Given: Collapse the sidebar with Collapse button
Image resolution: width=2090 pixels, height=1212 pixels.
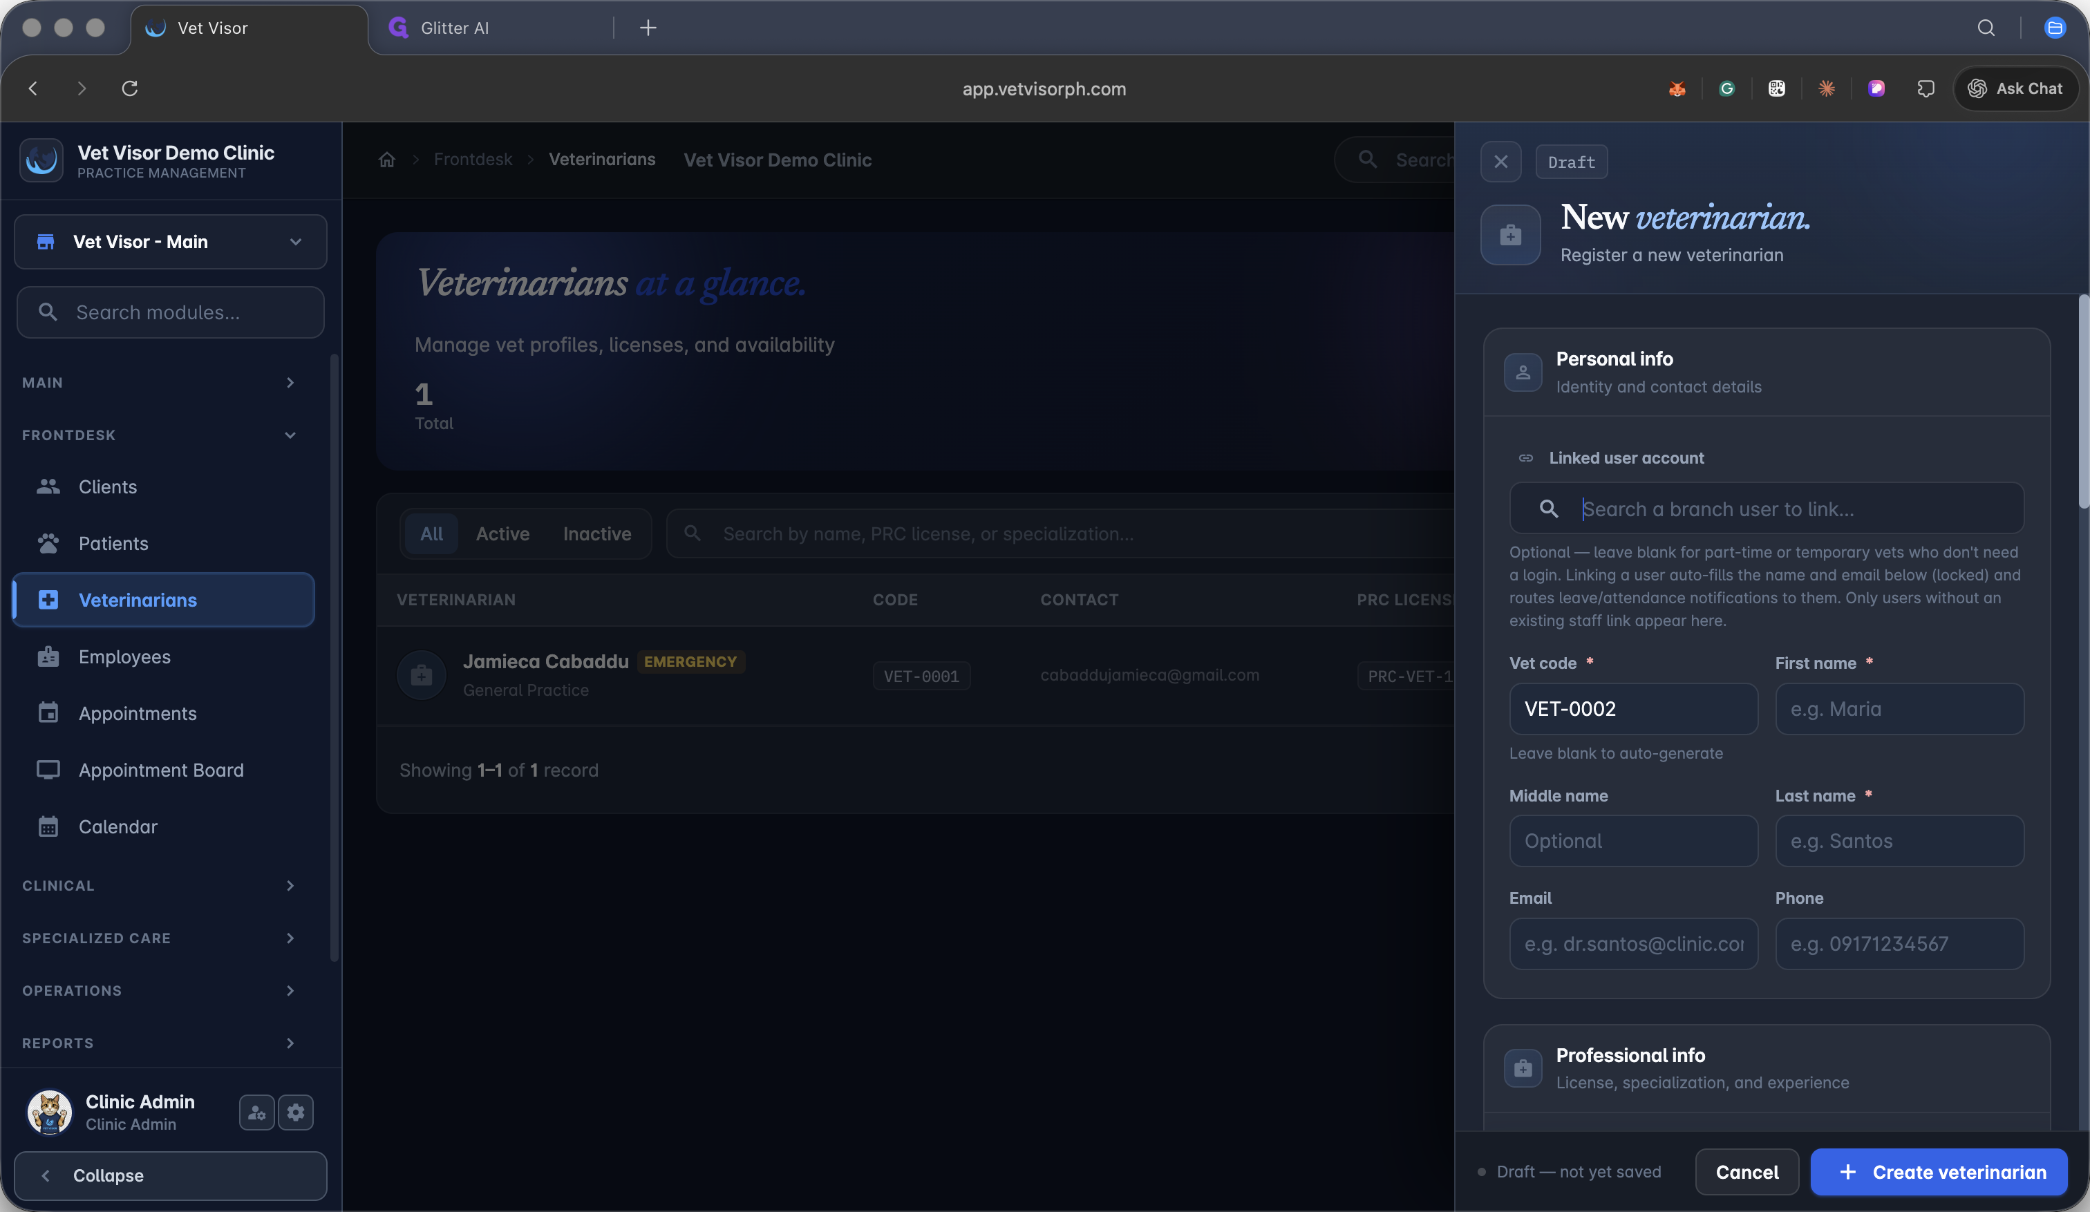Looking at the screenshot, I should point(170,1175).
